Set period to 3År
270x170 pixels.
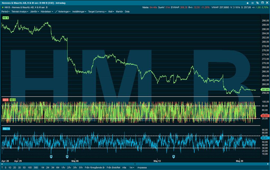coord(75,167)
